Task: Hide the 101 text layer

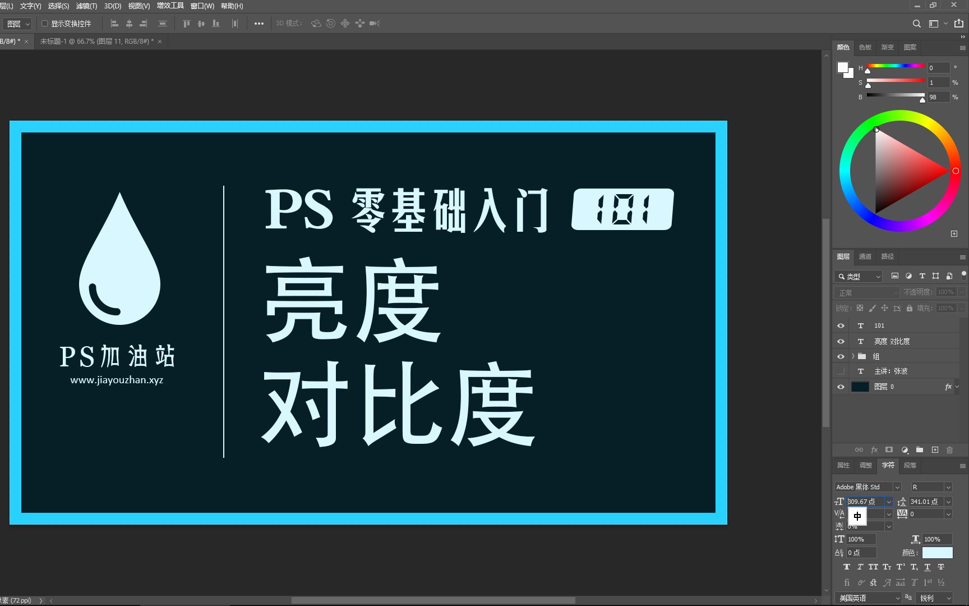Action: (x=841, y=325)
